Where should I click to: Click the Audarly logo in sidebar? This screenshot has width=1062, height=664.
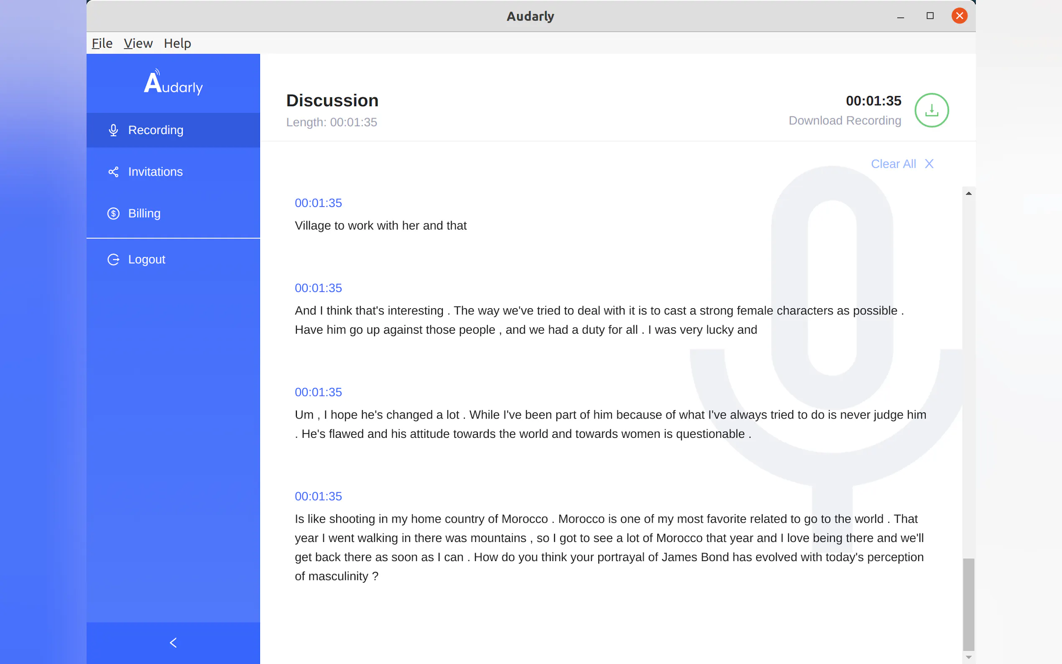(x=173, y=83)
